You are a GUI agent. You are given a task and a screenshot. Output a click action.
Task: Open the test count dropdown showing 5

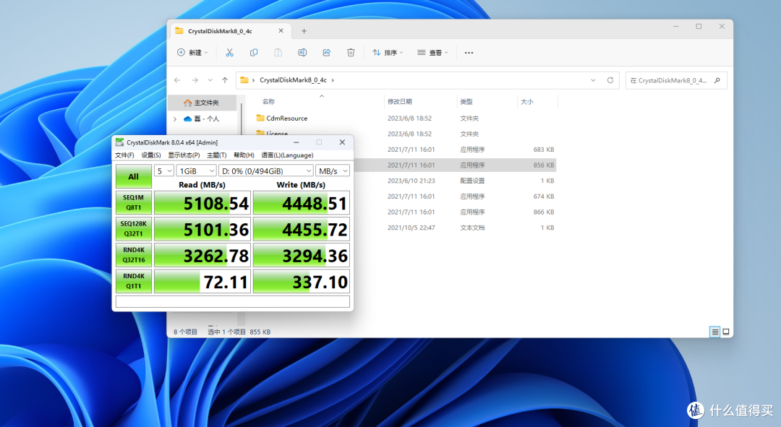pos(164,171)
